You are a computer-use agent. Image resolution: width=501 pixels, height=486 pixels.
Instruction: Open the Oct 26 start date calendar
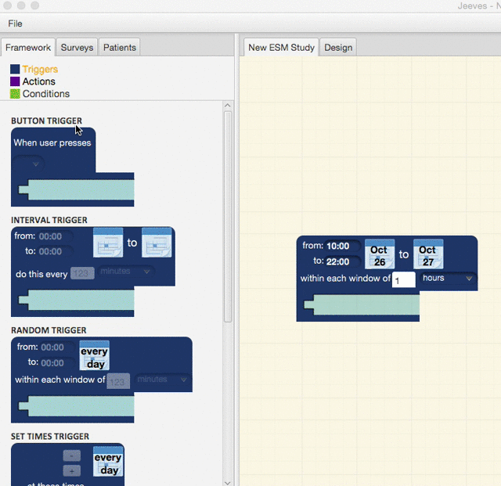tap(380, 254)
